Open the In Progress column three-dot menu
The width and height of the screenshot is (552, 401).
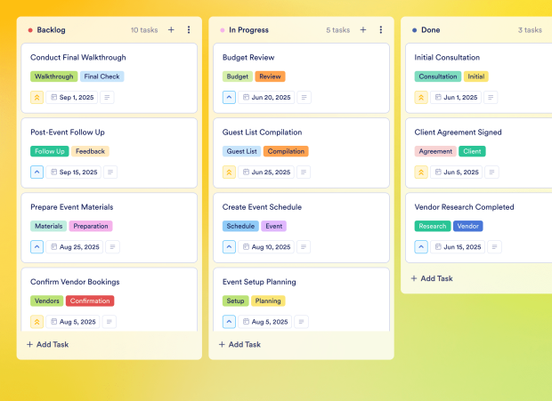[x=381, y=29]
